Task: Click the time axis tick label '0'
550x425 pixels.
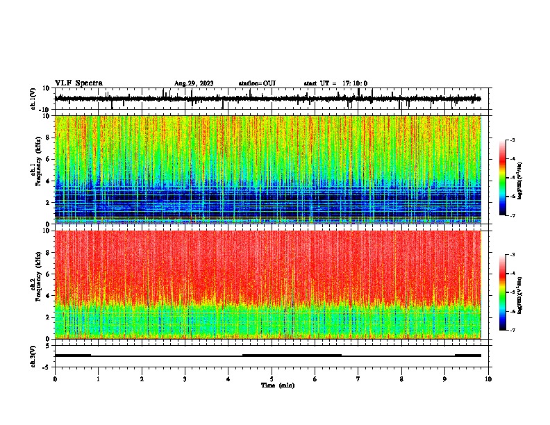Action: 55,379
